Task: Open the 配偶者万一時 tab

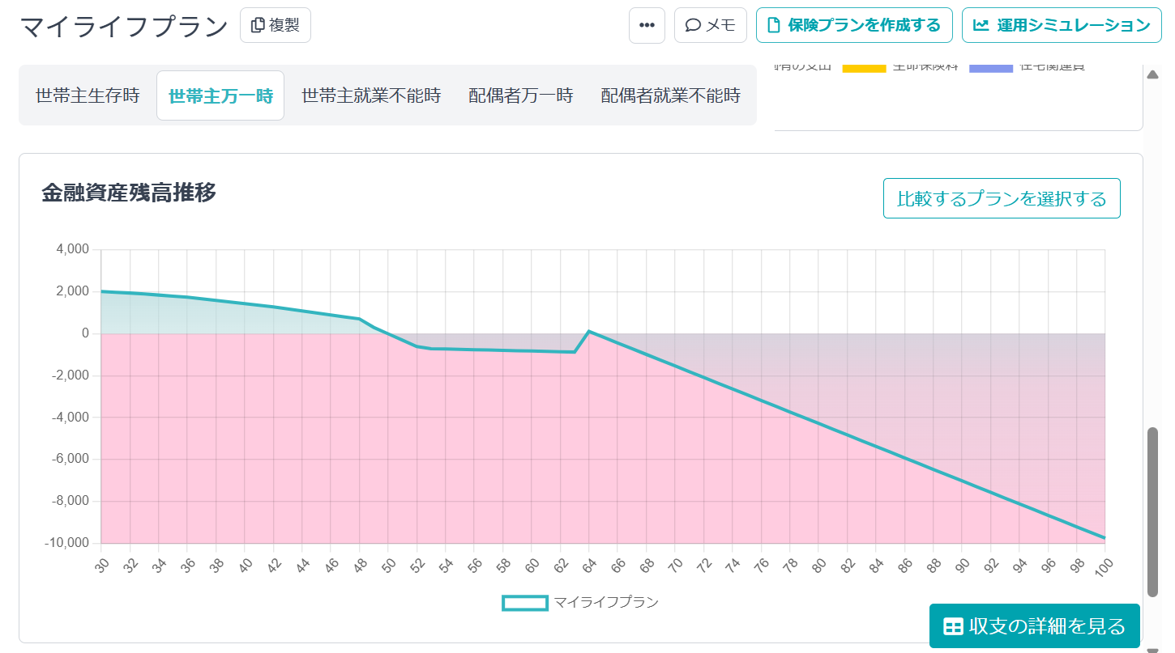Action: tap(520, 95)
